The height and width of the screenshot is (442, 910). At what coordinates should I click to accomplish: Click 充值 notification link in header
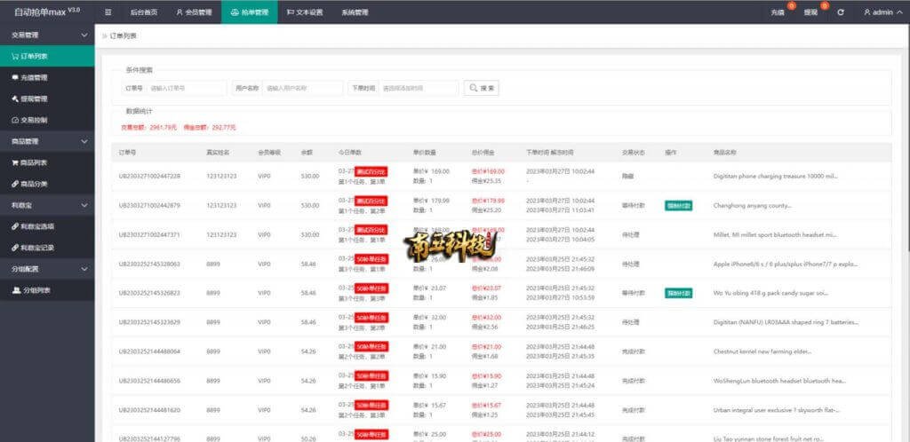778,12
